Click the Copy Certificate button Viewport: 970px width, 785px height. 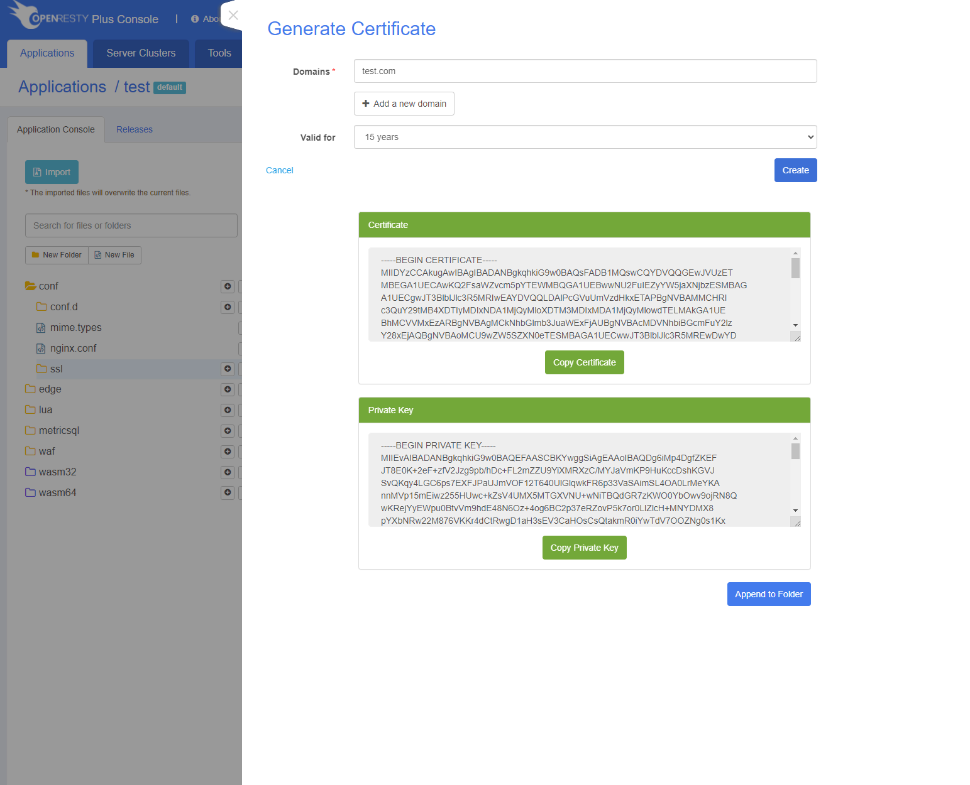584,362
